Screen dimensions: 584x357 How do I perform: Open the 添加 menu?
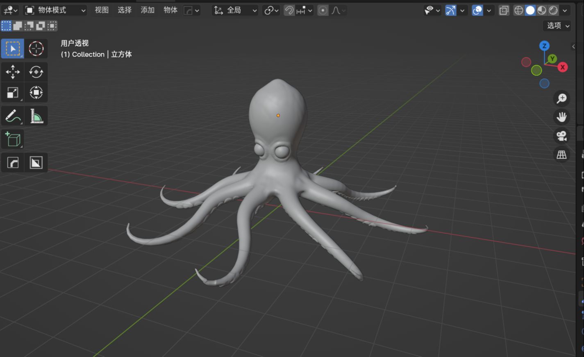[147, 10]
